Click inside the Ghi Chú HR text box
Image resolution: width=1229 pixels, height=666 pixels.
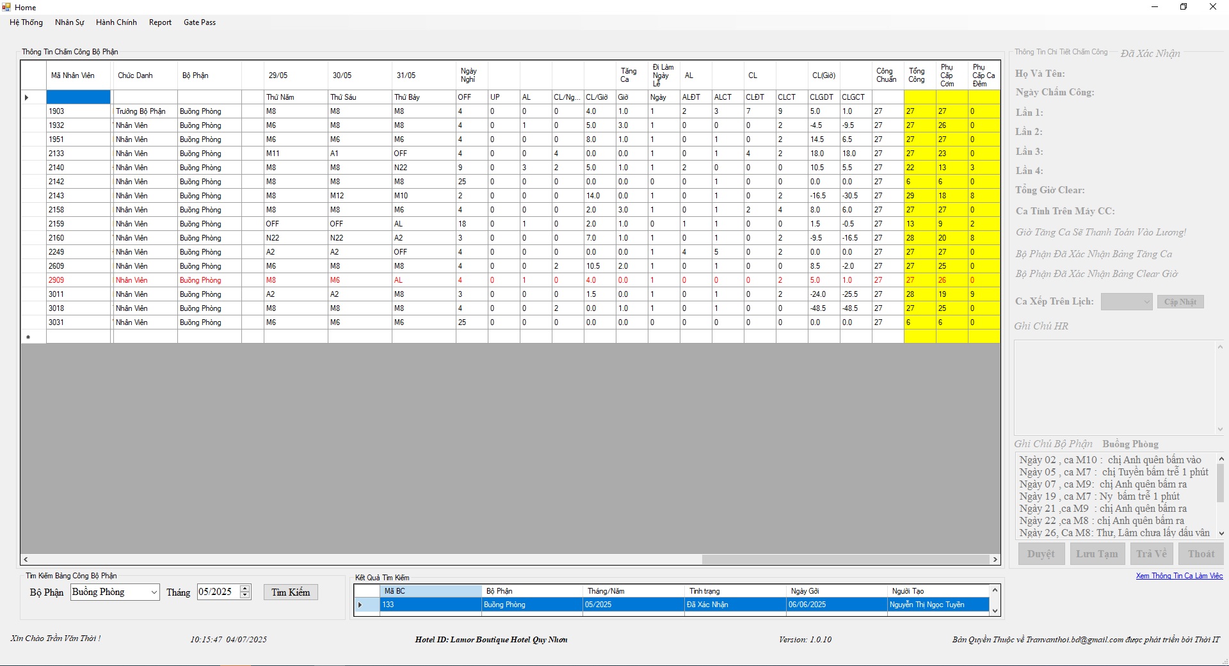pos(1114,387)
